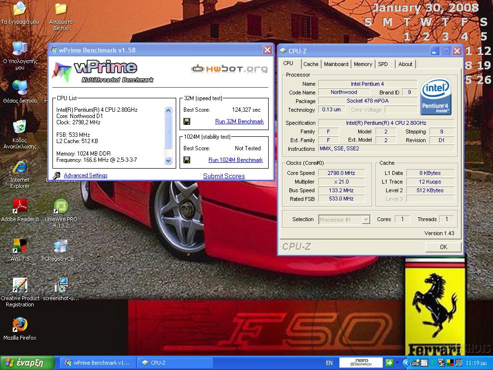Click the Technology value 0.13 um
493x370 pixels.
(x=331, y=109)
